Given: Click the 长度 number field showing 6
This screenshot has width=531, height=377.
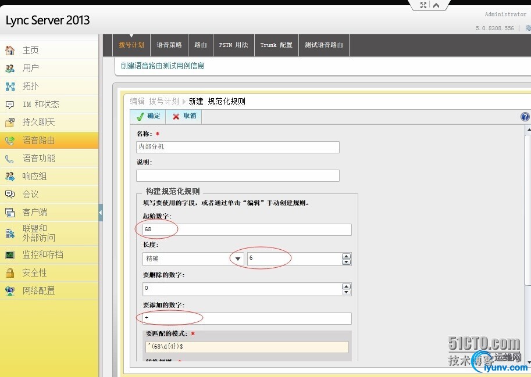Looking at the screenshot, I should (295, 259).
